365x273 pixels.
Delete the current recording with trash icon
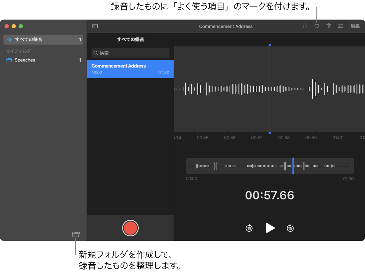coord(328,26)
